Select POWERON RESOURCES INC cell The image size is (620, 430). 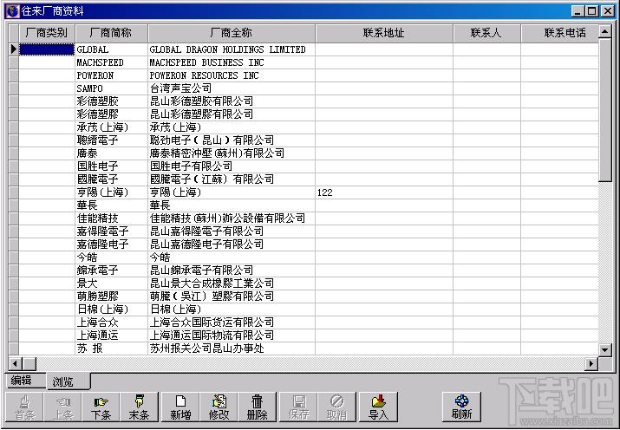click(x=232, y=75)
